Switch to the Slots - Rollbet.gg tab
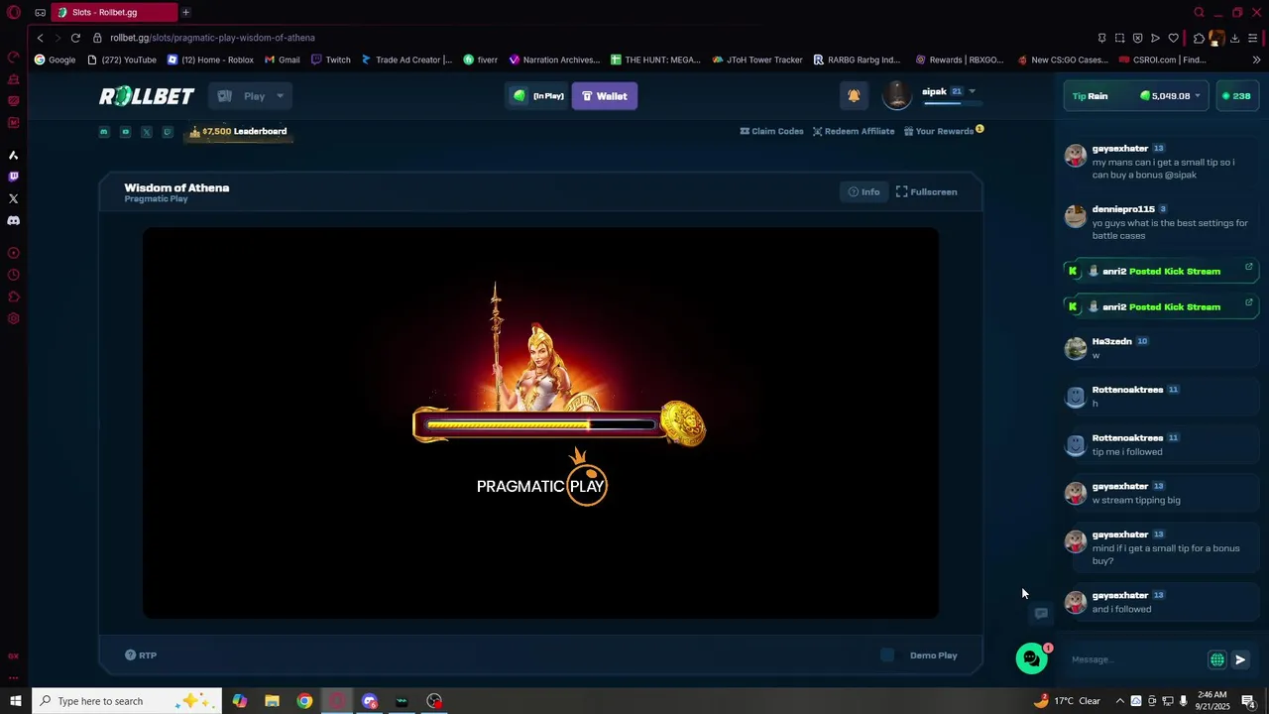The height and width of the screenshot is (714, 1269). 114,12
